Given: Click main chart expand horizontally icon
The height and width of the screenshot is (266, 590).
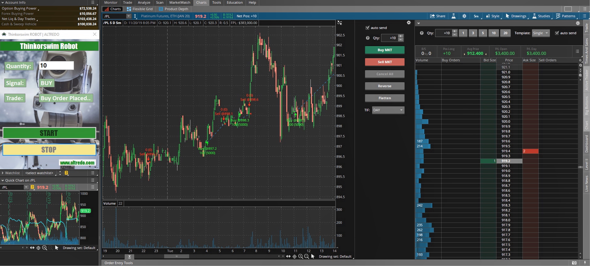Looking at the screenshot, I should [288, 257].
